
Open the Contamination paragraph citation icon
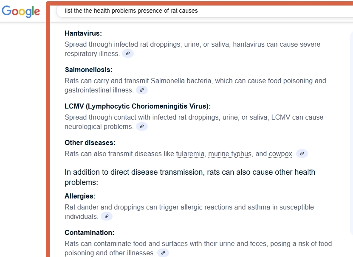coord(163,253)
